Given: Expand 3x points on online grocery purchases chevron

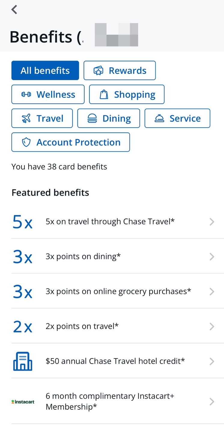Looking at the screenshot, I should [x=212, y=291].
